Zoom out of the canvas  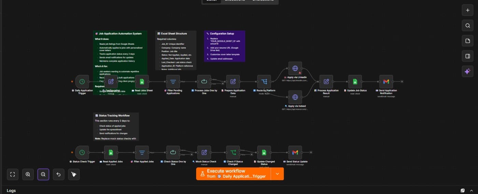(x=43, y=174)
